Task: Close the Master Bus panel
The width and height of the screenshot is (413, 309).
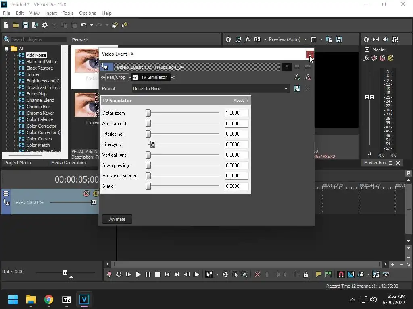Action: point(398,163)
